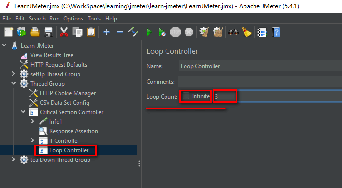Click the Copy icon in toolbar
The image size is (342, 188).
[x=78, y=32]
